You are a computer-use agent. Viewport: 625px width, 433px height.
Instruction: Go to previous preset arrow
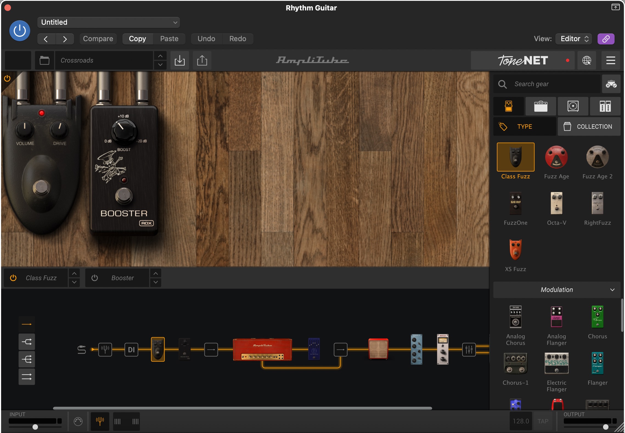tap(46, 39)
